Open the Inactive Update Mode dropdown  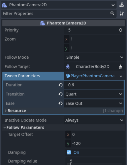94,120
